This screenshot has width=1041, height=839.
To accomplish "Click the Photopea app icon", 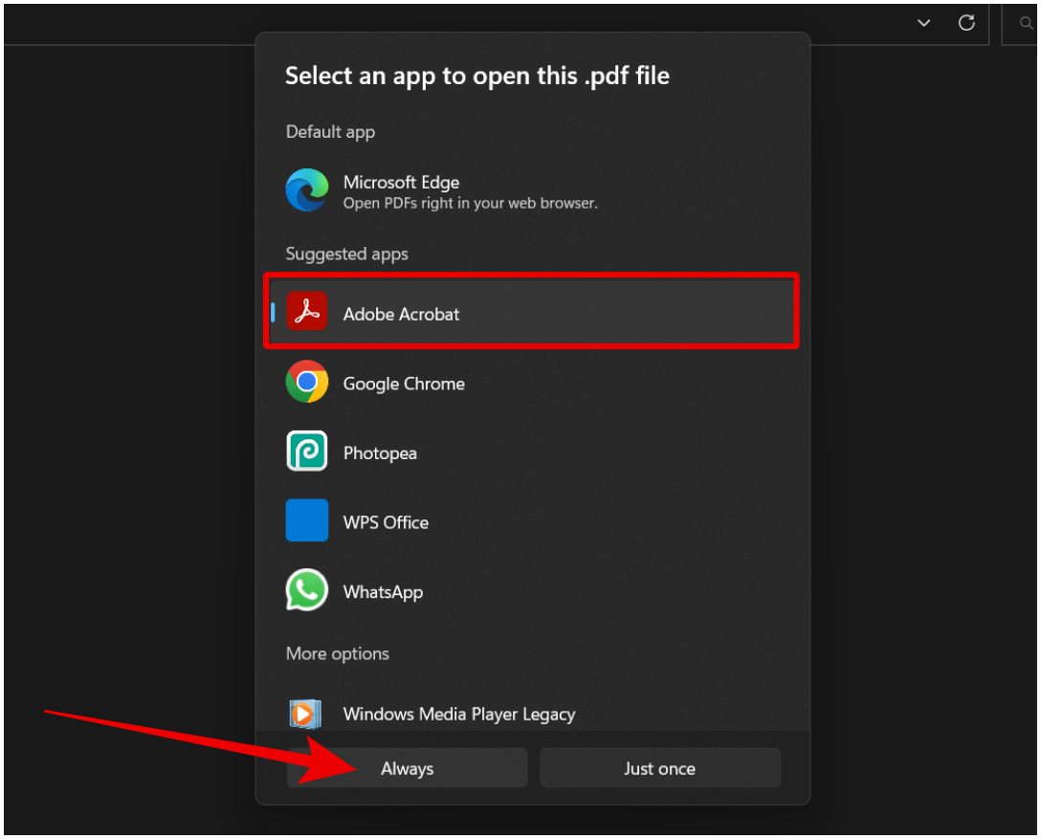I will (x=306, y=453).
